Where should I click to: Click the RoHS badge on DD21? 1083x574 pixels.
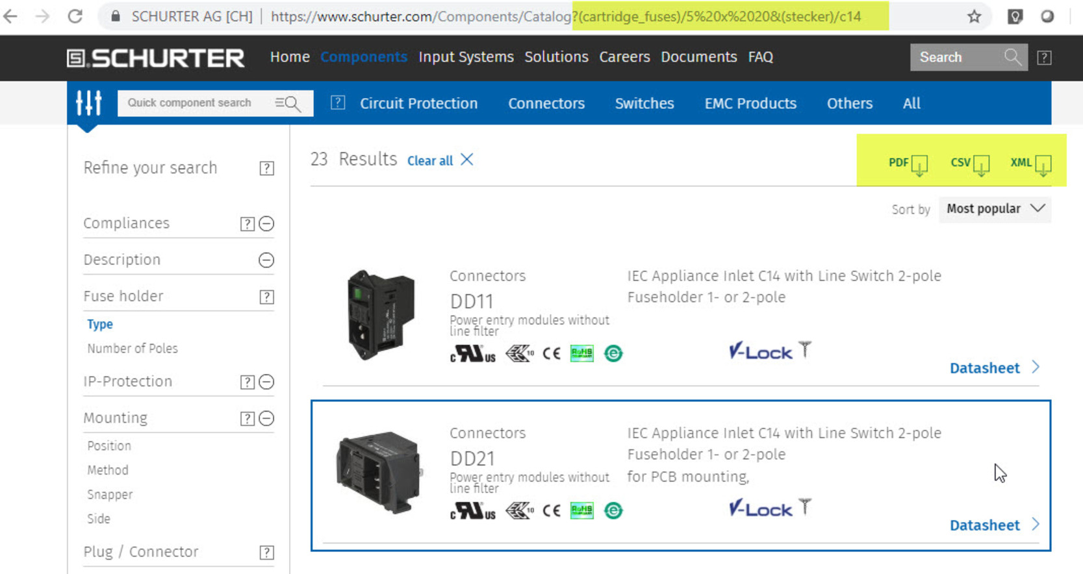[581, 510]
